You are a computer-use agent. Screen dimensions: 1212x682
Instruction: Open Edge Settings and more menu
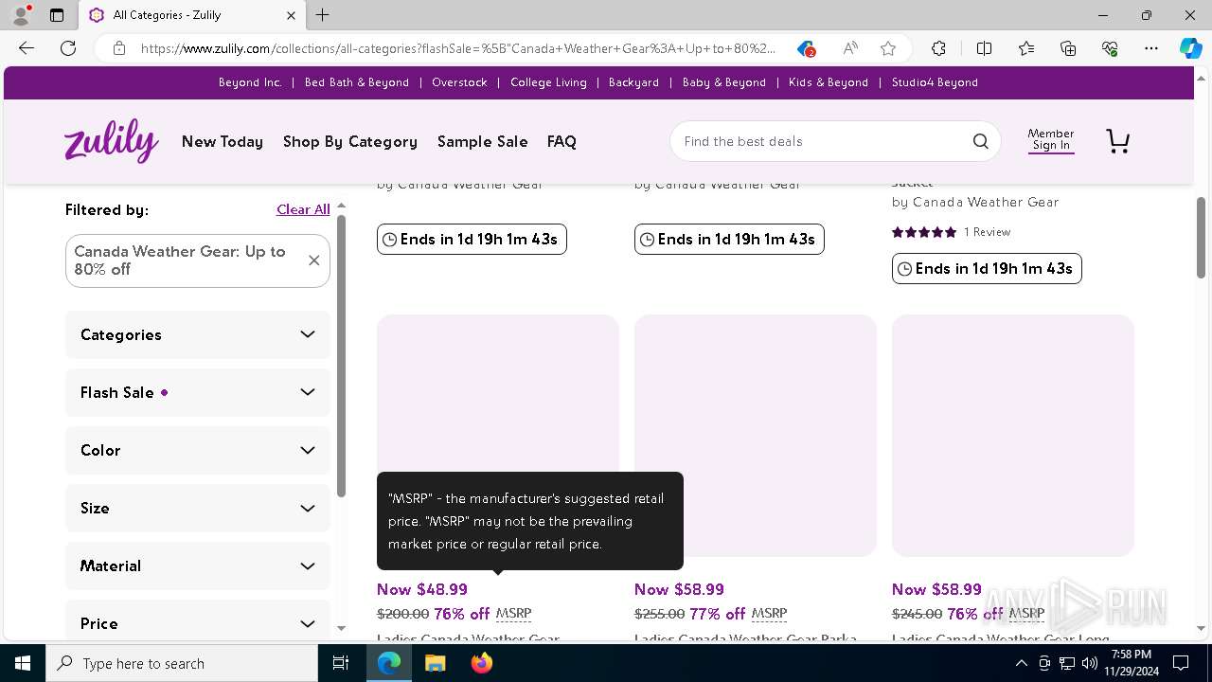[x=1151, y=48]
